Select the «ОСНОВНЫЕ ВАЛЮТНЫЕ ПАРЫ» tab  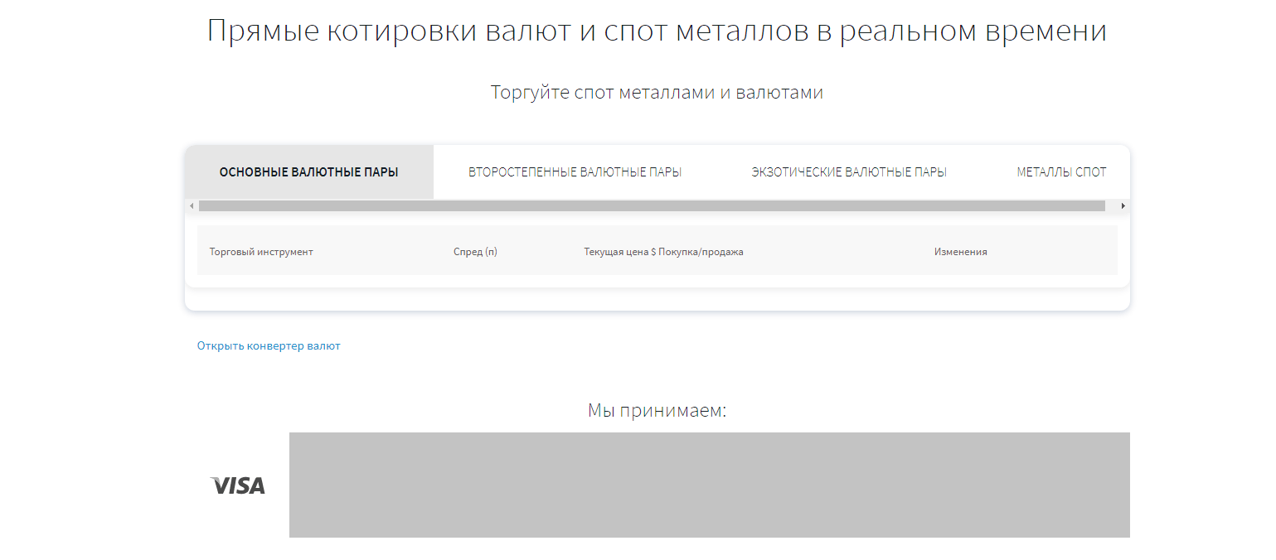[309, 171]
